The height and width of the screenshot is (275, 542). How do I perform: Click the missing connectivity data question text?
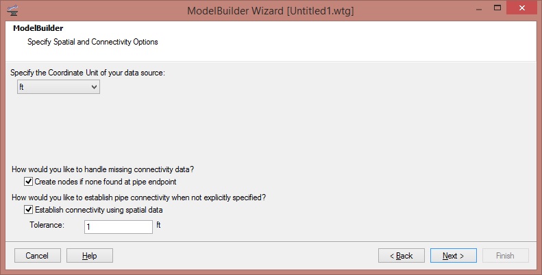pyautogui.click(x=106, y=169)
